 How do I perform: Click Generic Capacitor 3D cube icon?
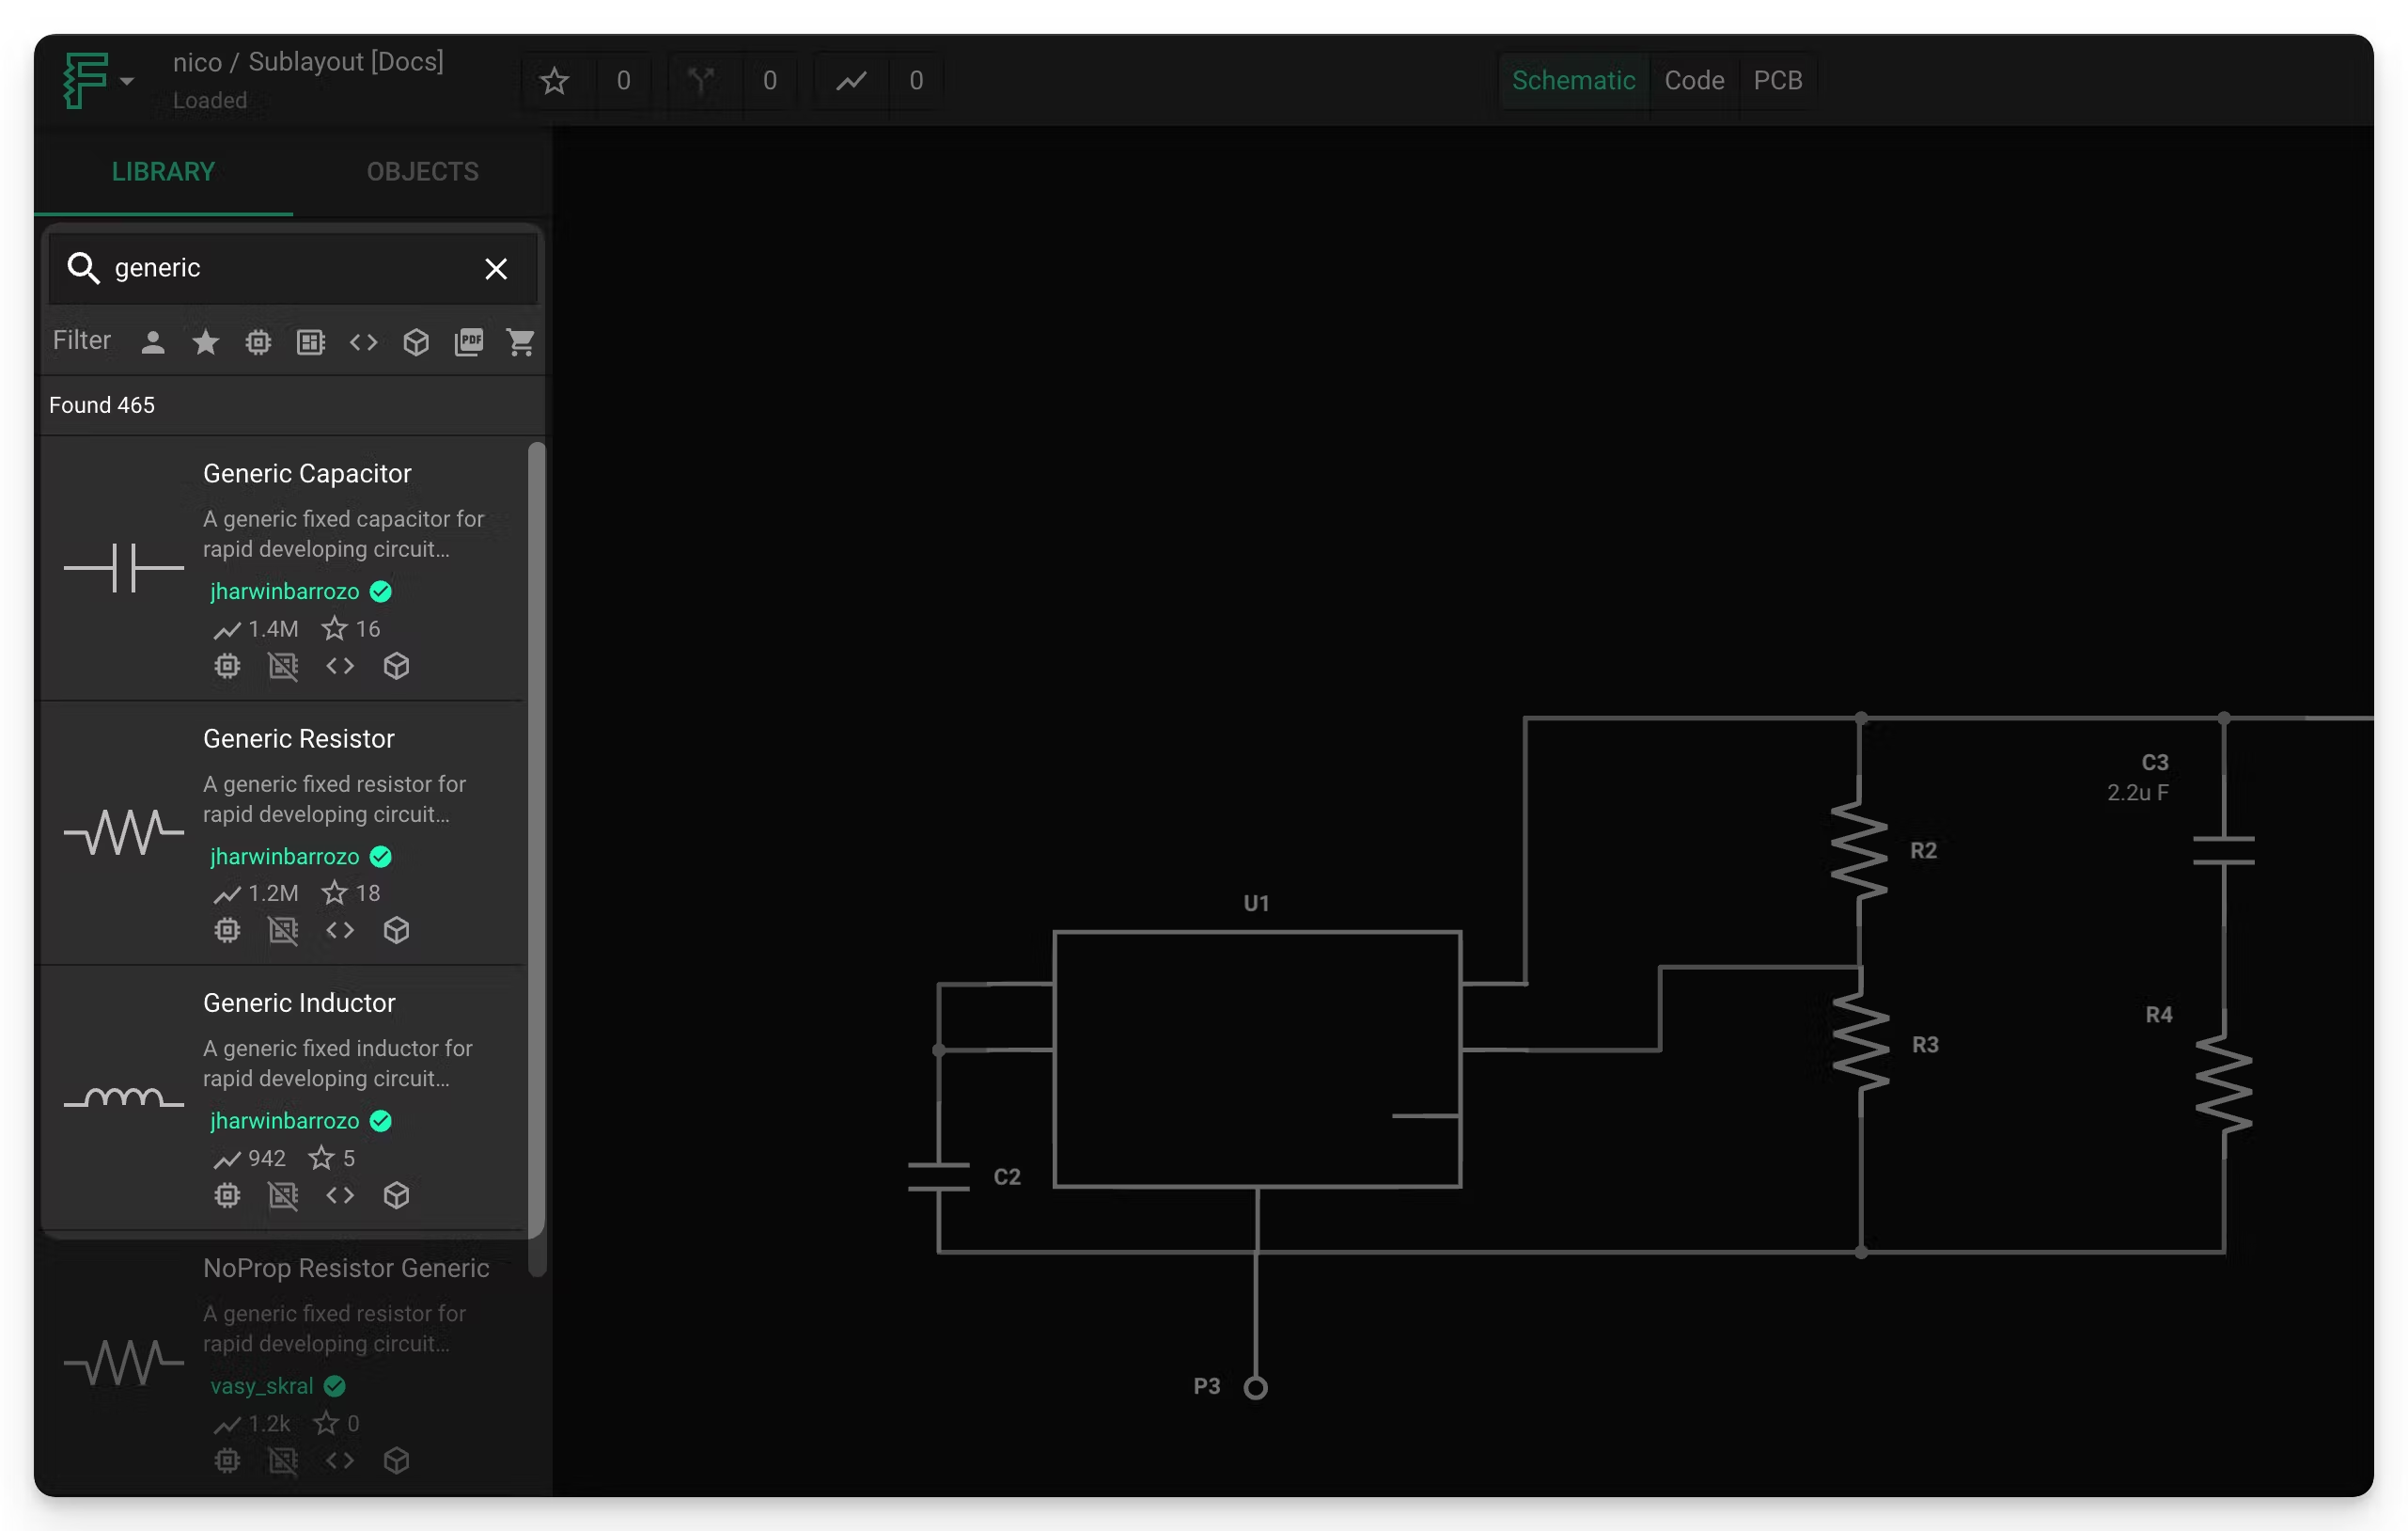pyautogui.click(x=396, y=667)
